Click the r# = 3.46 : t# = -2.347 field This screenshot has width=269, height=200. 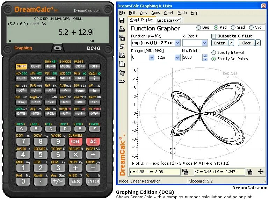219,172
